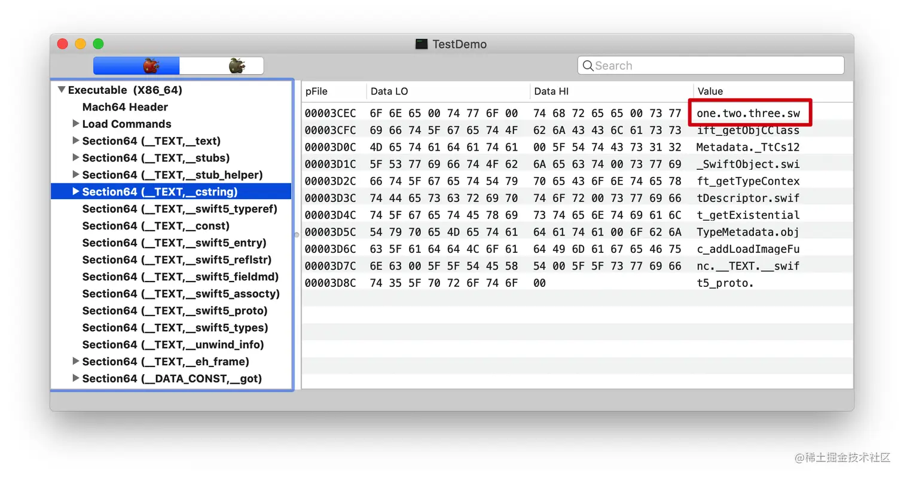Expand Section64 (__TEXT,__stub_helper) triangle
The width and height of the screenshot is (904, 477).
pyautogui.click(x=75, y=175)
